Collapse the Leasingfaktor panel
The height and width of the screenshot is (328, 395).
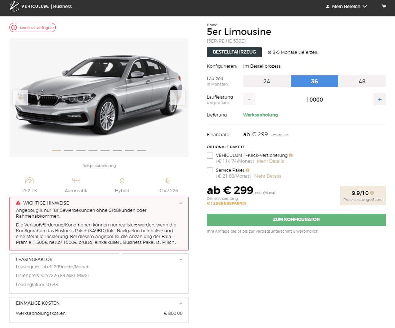pyautogui.click(x=181, y=260)
